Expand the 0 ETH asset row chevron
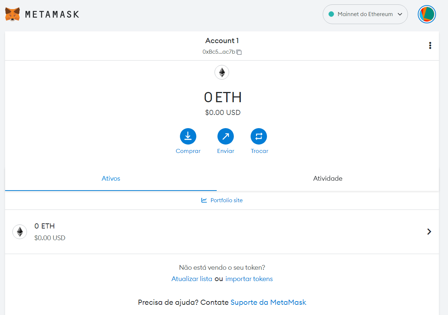The image size is (448, 315). pos(429,231)
